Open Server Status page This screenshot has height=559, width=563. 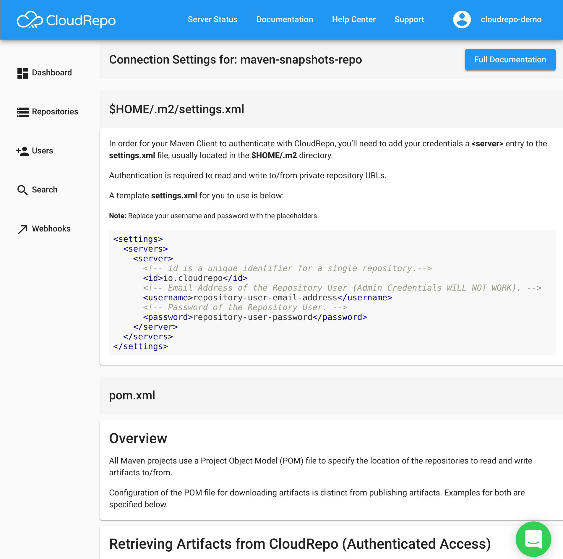pyautogui.click(x=212, y=20)
